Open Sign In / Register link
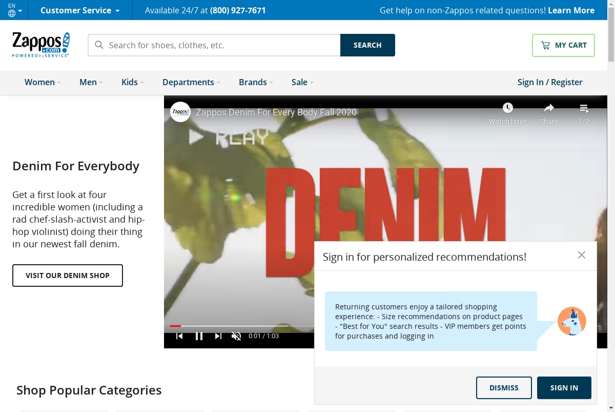Viewport: 615px width, 412px height. tap(550, 82)
